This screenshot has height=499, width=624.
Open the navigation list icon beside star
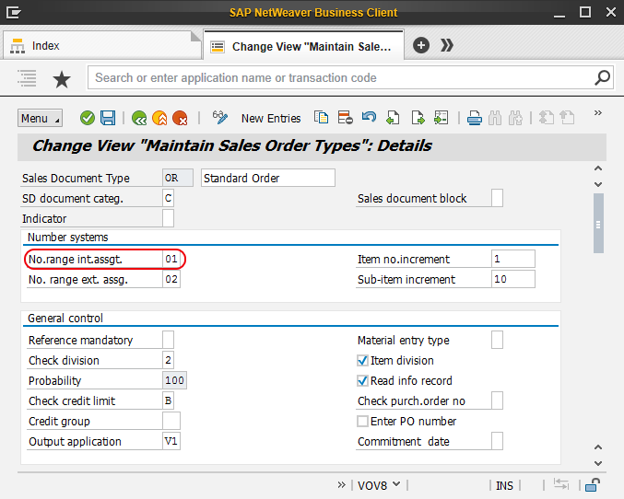coord(27,78)
